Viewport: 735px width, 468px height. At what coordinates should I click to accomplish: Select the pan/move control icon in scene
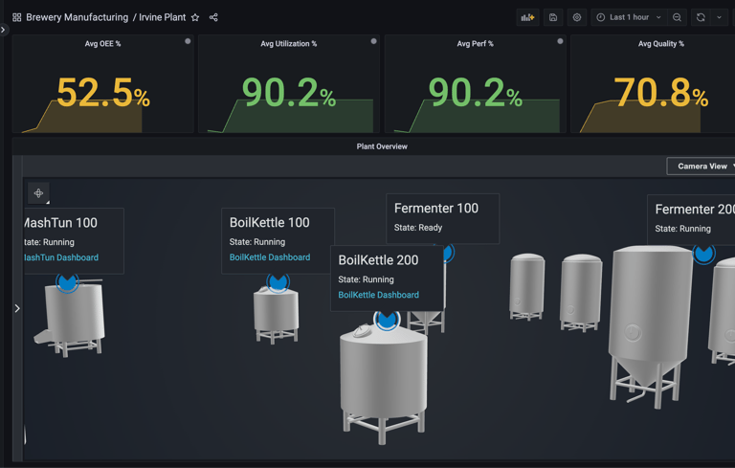[x=38, y=192]
